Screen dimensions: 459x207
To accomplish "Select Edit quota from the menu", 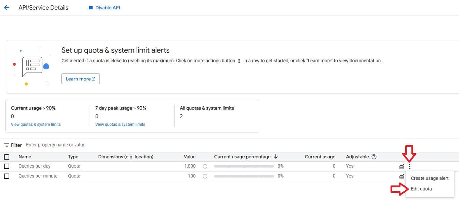I will tap(421, 189).
